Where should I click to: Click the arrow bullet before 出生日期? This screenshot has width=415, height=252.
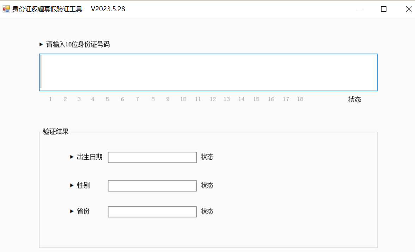(x=72, y=157)
